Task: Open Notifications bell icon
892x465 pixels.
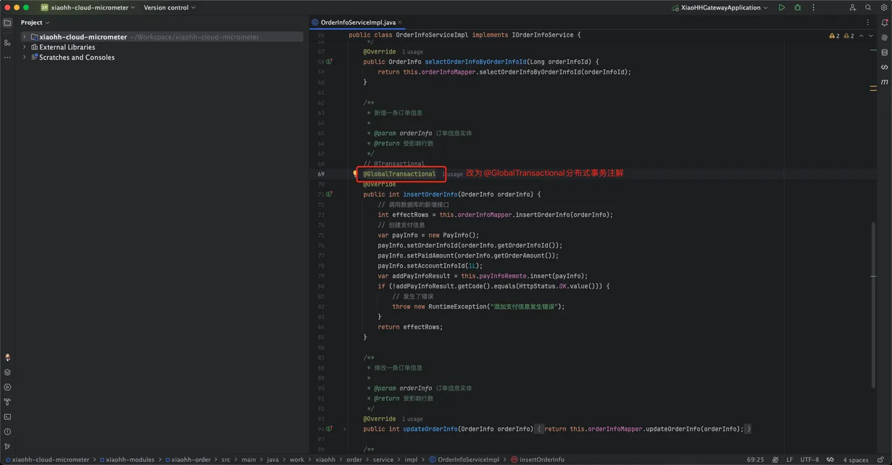Action: click(x=884, y=22)
